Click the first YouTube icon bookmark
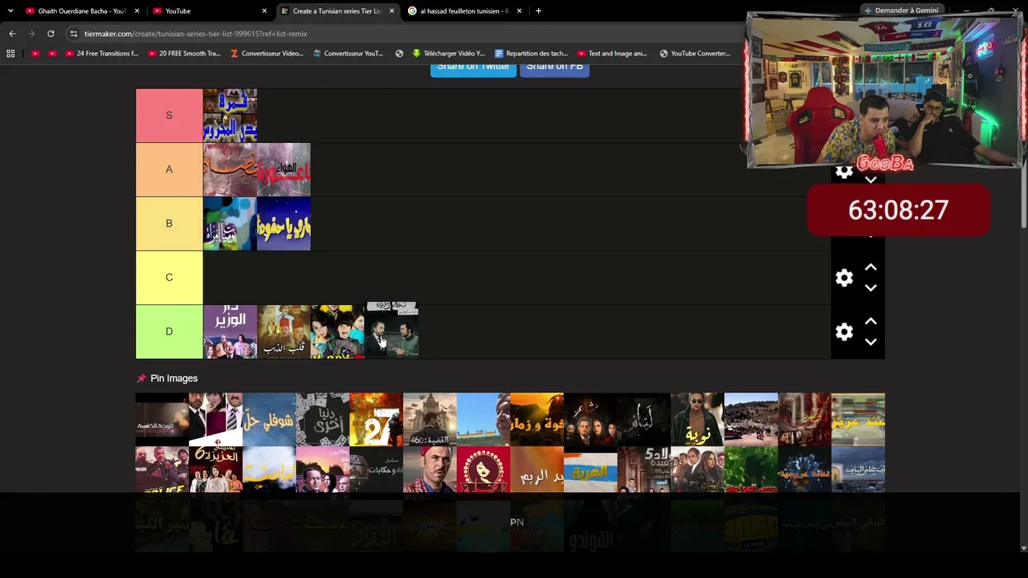1028x578 pixels. [x=35, y=54]
